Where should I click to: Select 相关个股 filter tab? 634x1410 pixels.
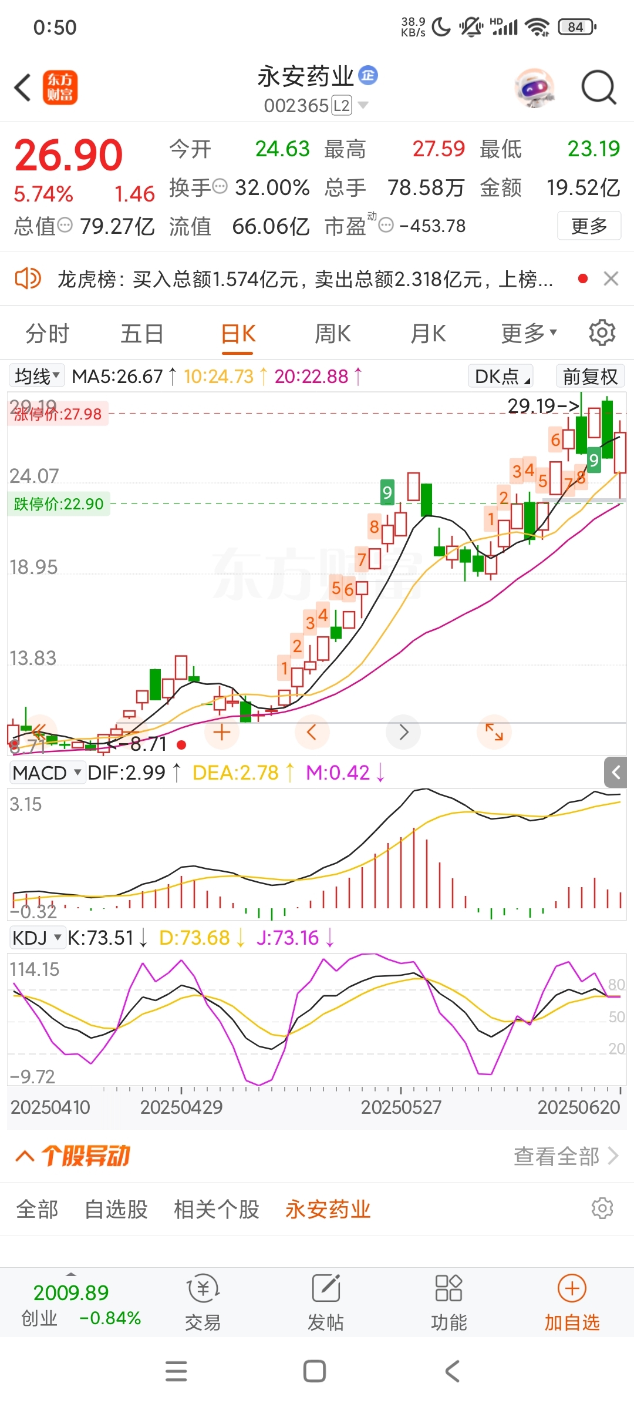(217, 1209)
